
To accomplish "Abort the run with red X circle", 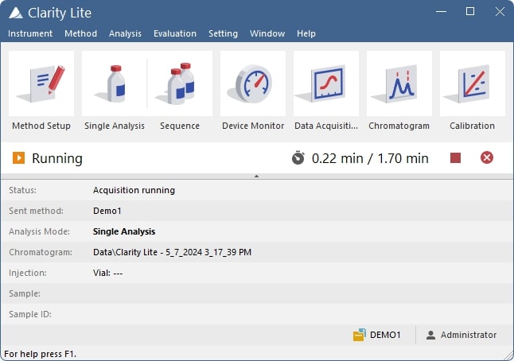I will click(487, 157).
